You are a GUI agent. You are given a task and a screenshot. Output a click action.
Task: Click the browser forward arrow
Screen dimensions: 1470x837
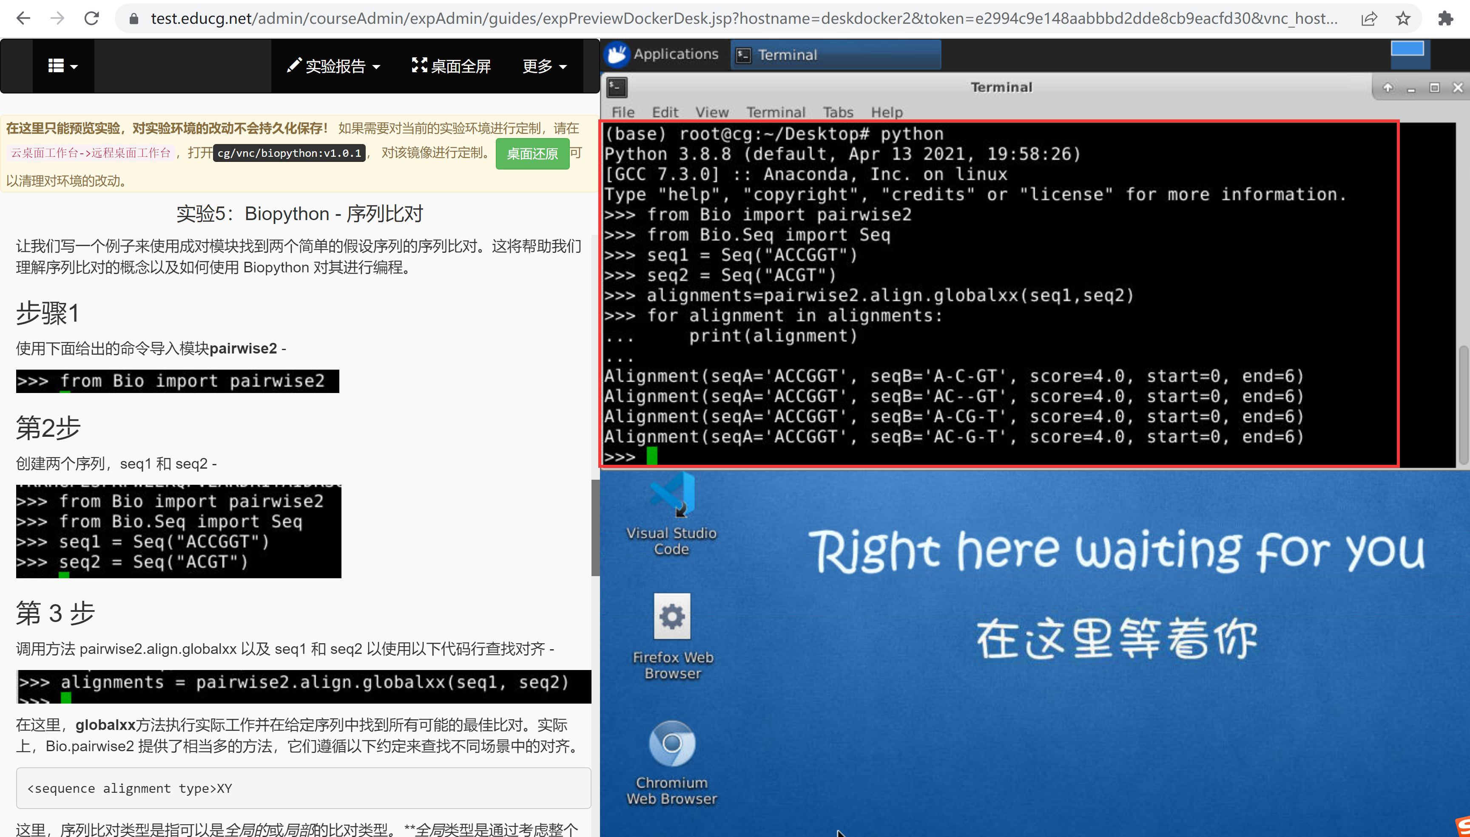click(57, 18)
